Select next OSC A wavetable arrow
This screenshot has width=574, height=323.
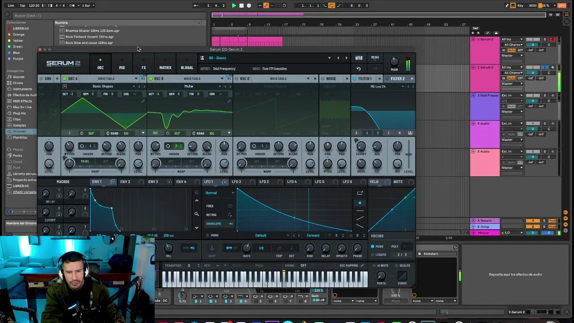144,86
